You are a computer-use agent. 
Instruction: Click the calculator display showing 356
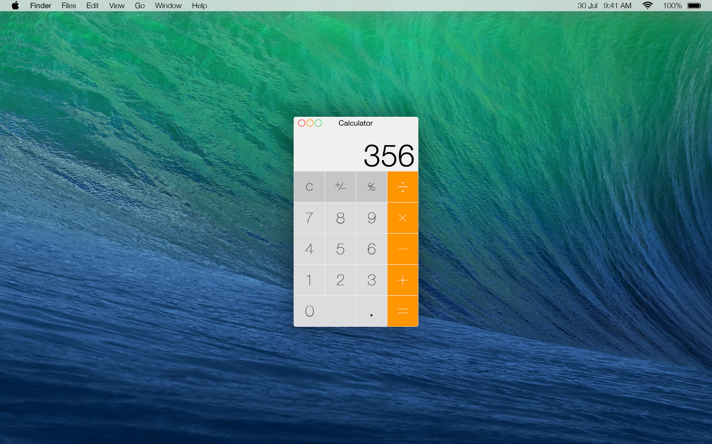point(389,156)
